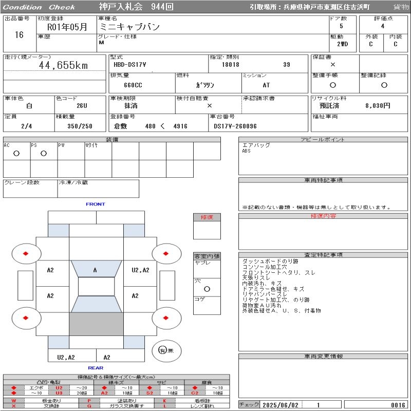
Task: Click the mileage field showing 44,655km
Action: point(63,65)
